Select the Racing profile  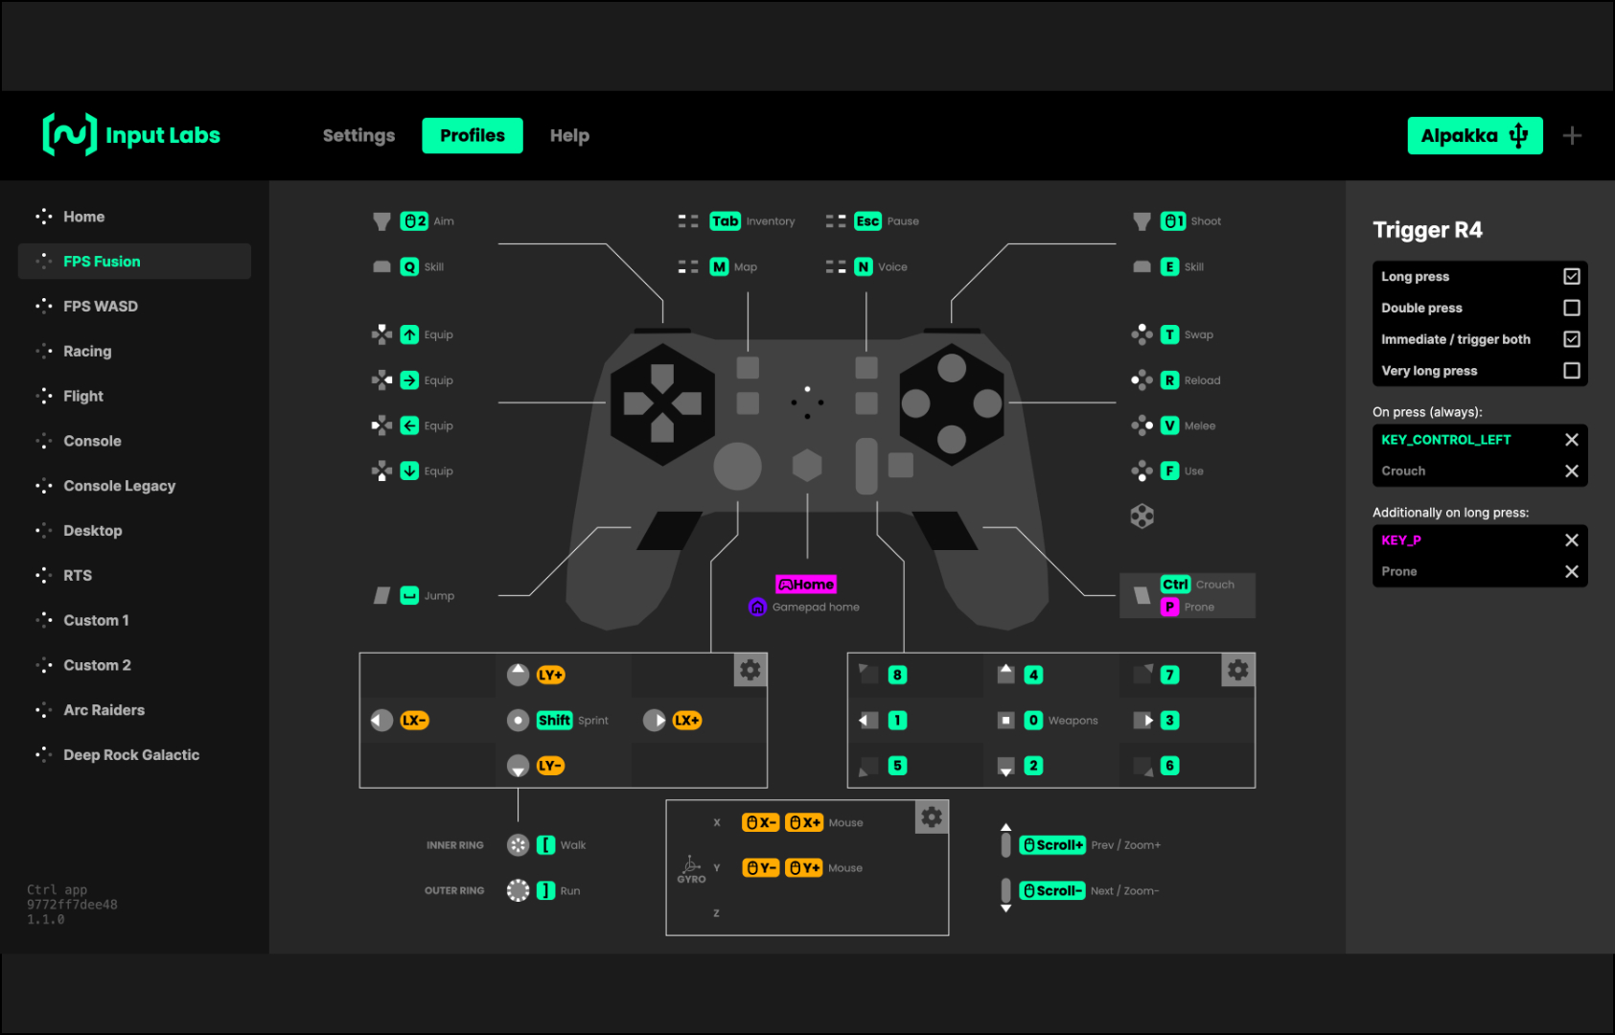87,352
